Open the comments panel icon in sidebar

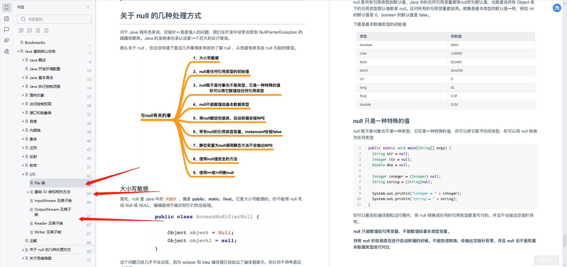click(7, 29)
